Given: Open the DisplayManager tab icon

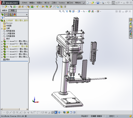Looking at the screenshot, I should (x=14, y=15).
